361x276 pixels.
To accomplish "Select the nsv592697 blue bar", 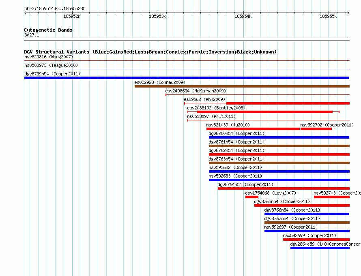I will pyautogui.click(x=307, y=231).
